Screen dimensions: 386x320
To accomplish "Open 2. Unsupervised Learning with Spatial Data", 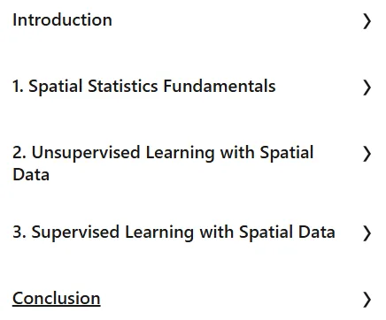I will [163, 164].
